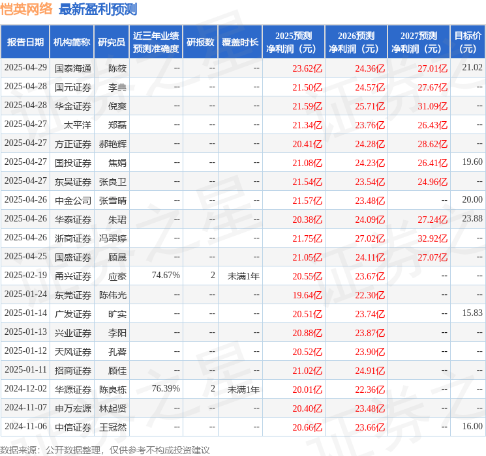Click the 覆盖时长 column header
This screenshot has width=486, height=456.
(240, 42)
